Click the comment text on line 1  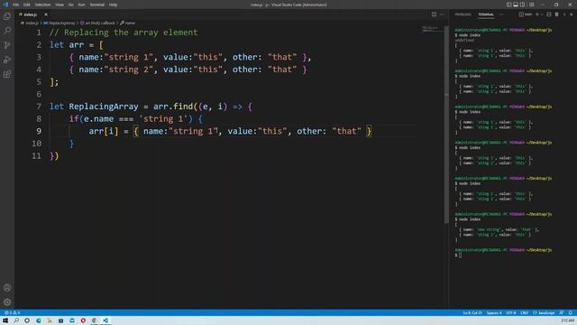click(x=124, y=32)
